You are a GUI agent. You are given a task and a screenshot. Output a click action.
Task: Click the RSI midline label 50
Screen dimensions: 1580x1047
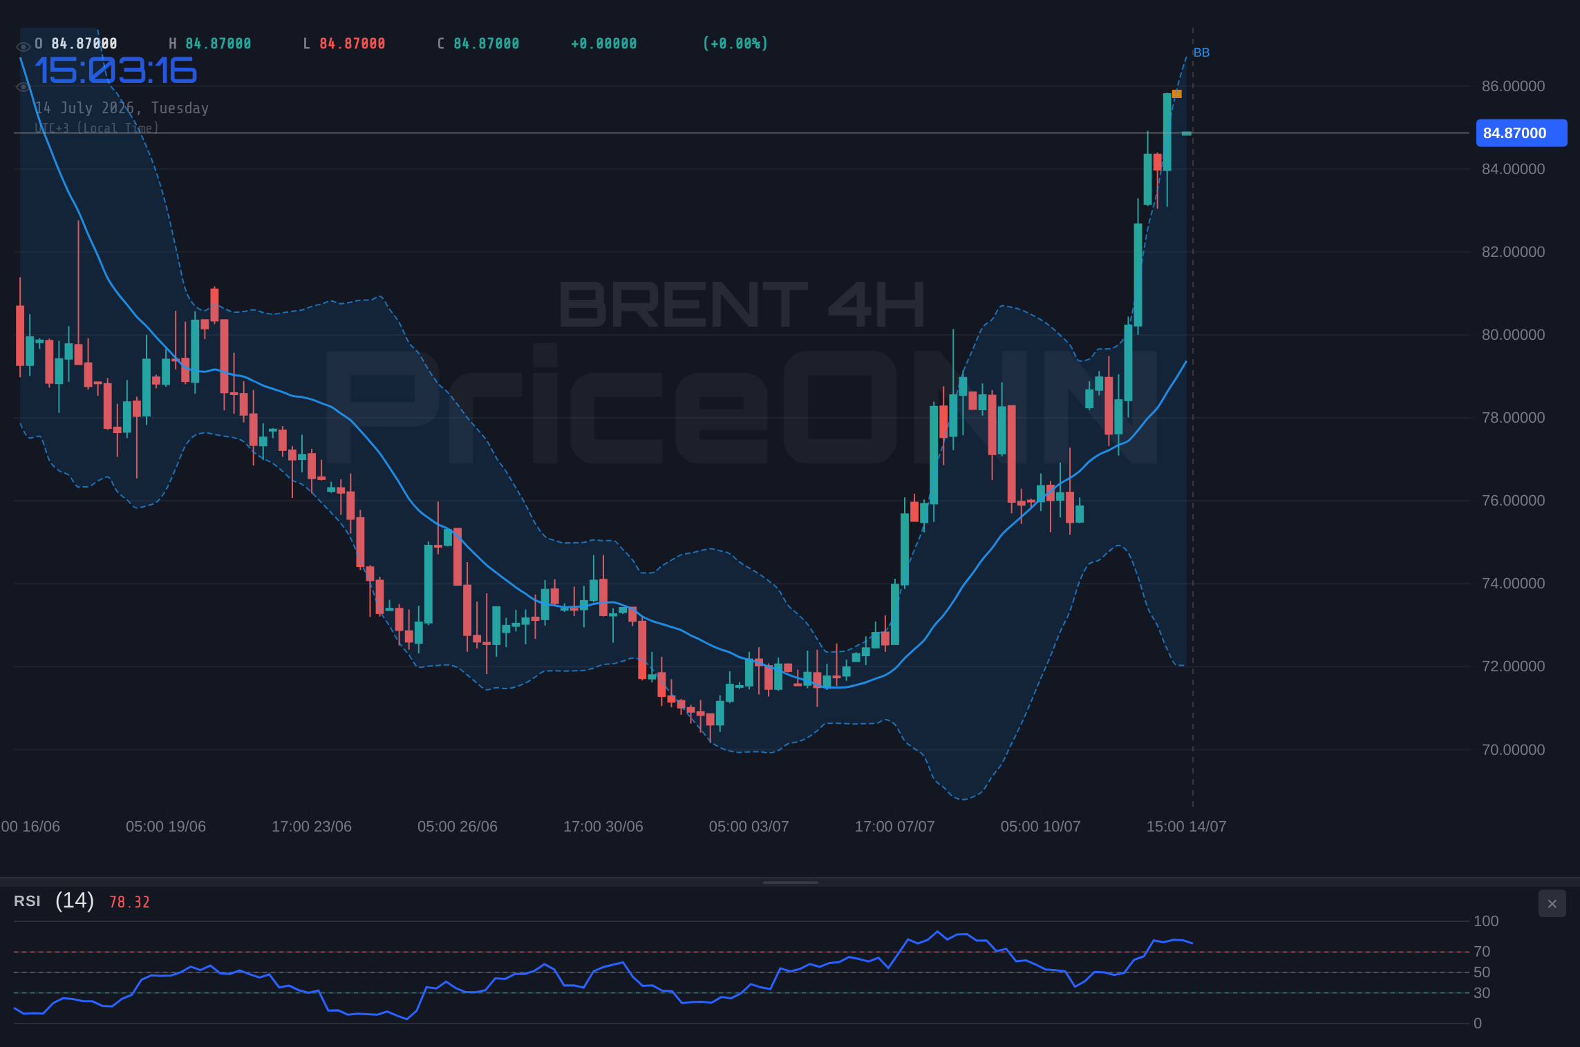coord(1482,972)
